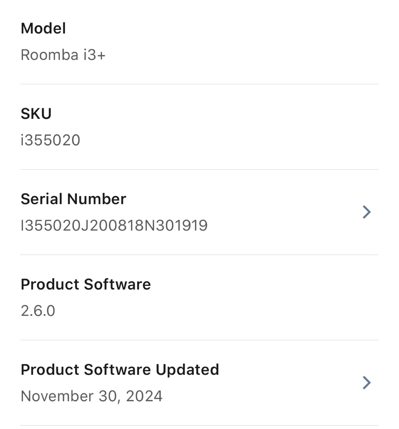The height and width of the screenshot is (429, 399).
Task: Tap the Serial Number heading
Action: pos(73,199)
